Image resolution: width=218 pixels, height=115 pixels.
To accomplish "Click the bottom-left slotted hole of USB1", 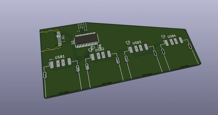I will tap(45, 75).
